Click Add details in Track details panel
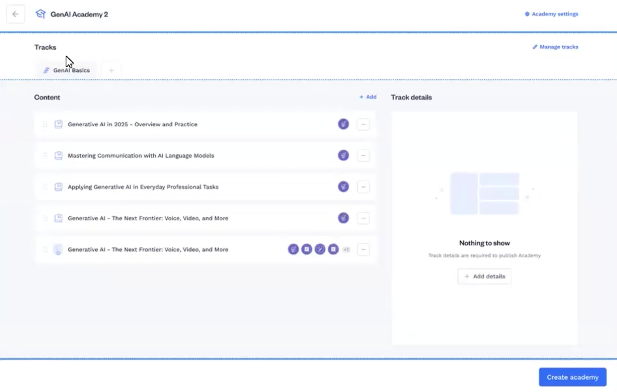This screenshot has height=392, width=617. (484, 276)
